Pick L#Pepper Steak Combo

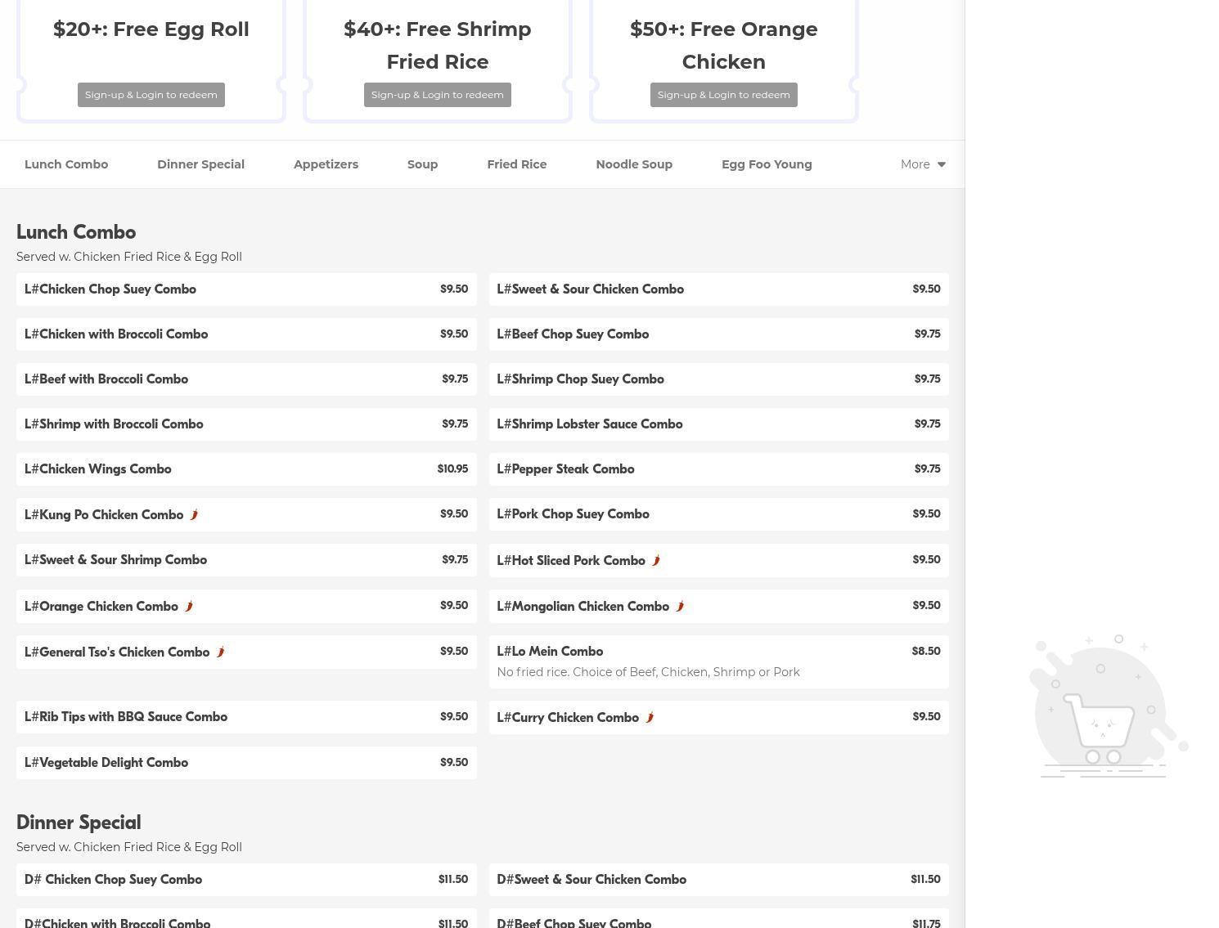click(719, 469)
